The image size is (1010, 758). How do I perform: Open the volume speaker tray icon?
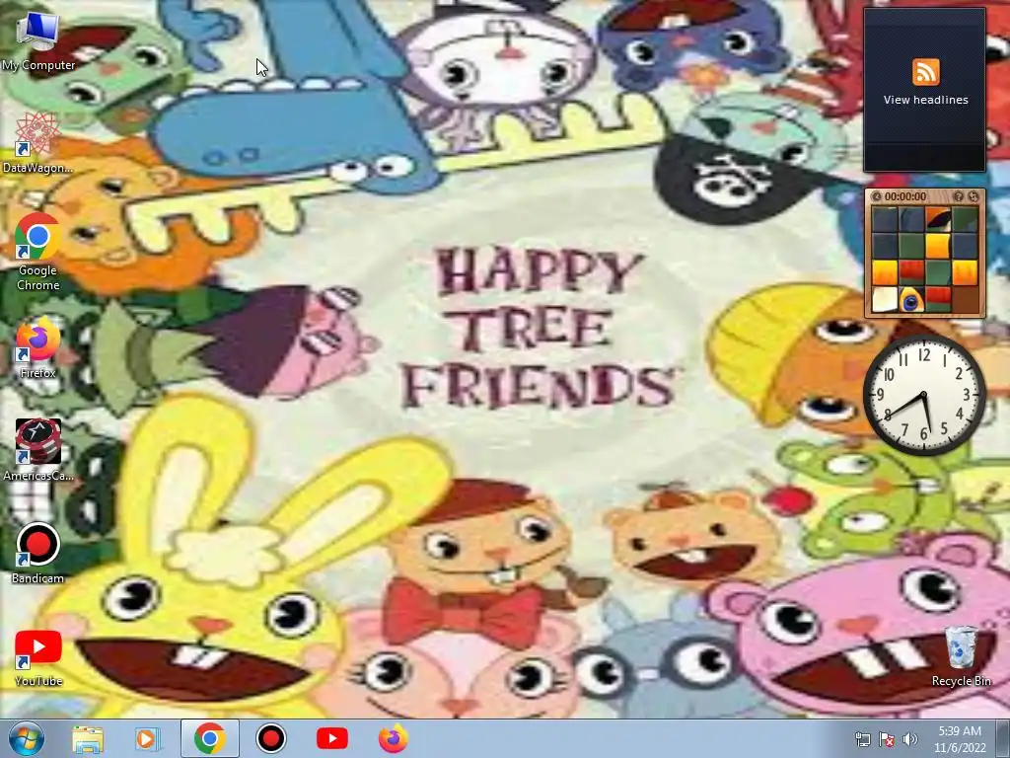[x=910, y=740]
